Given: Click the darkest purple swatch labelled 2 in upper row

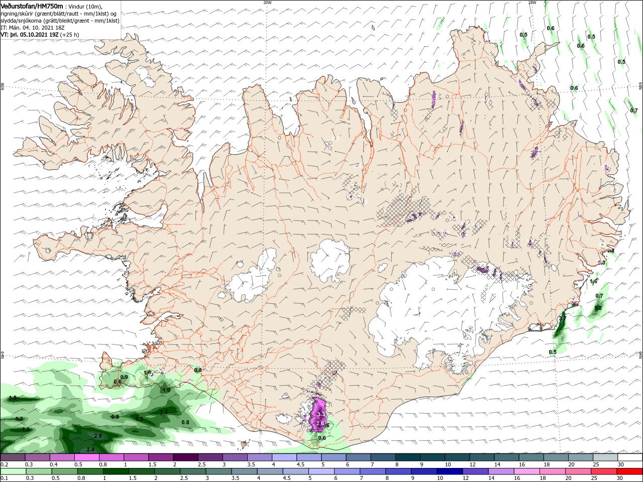Looking at the screenshot, I should click(185, 457).
